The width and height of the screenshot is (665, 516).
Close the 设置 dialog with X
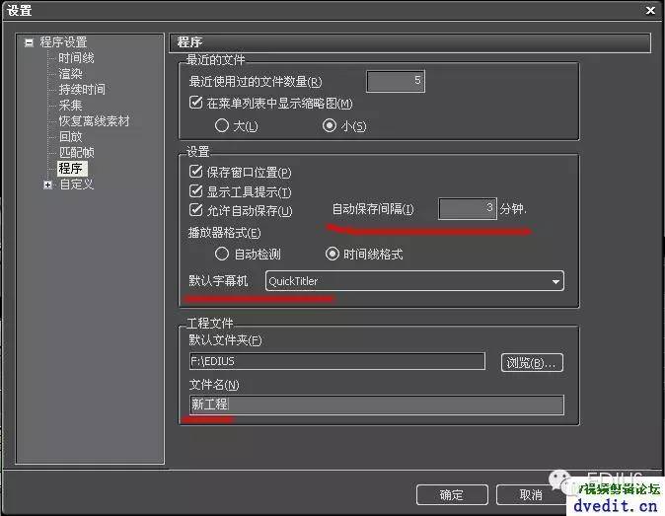pos(650,10)
